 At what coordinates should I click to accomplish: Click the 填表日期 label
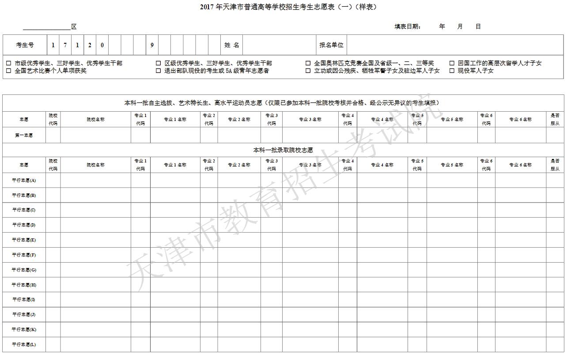tap(407, 26)
